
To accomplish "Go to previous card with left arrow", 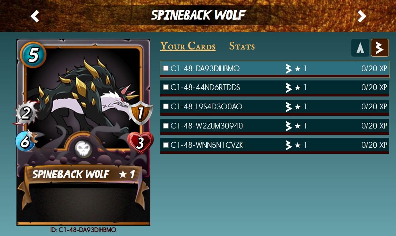I will [35, 16].
